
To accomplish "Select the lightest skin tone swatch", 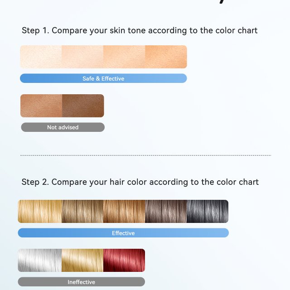I will tap(41, 57).
